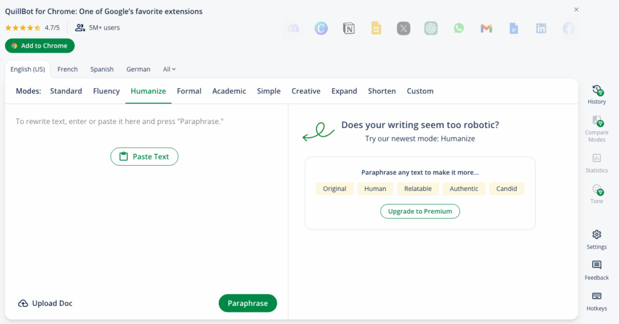619x324 pixels.
Task: Select Standard paraphrase mode
Action: pyautogui.click(x=66, y=91)
